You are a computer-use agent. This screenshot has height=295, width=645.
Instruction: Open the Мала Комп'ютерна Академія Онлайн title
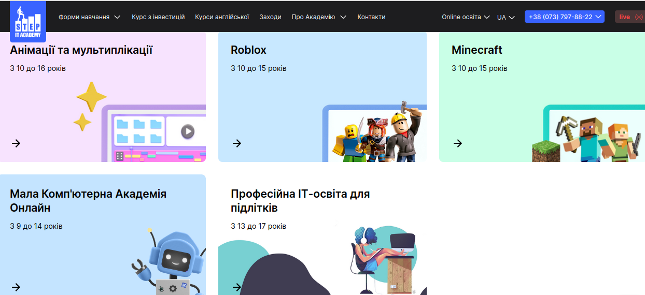(88, 201)
